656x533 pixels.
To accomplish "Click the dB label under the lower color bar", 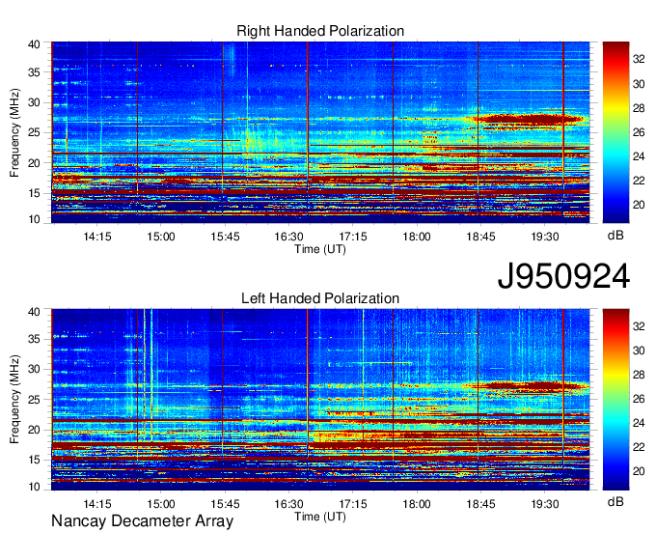I will [x=615, y=501].
